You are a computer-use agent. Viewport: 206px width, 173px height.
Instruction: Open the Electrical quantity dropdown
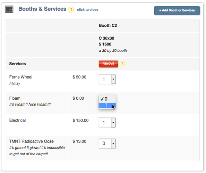[107, 123]
